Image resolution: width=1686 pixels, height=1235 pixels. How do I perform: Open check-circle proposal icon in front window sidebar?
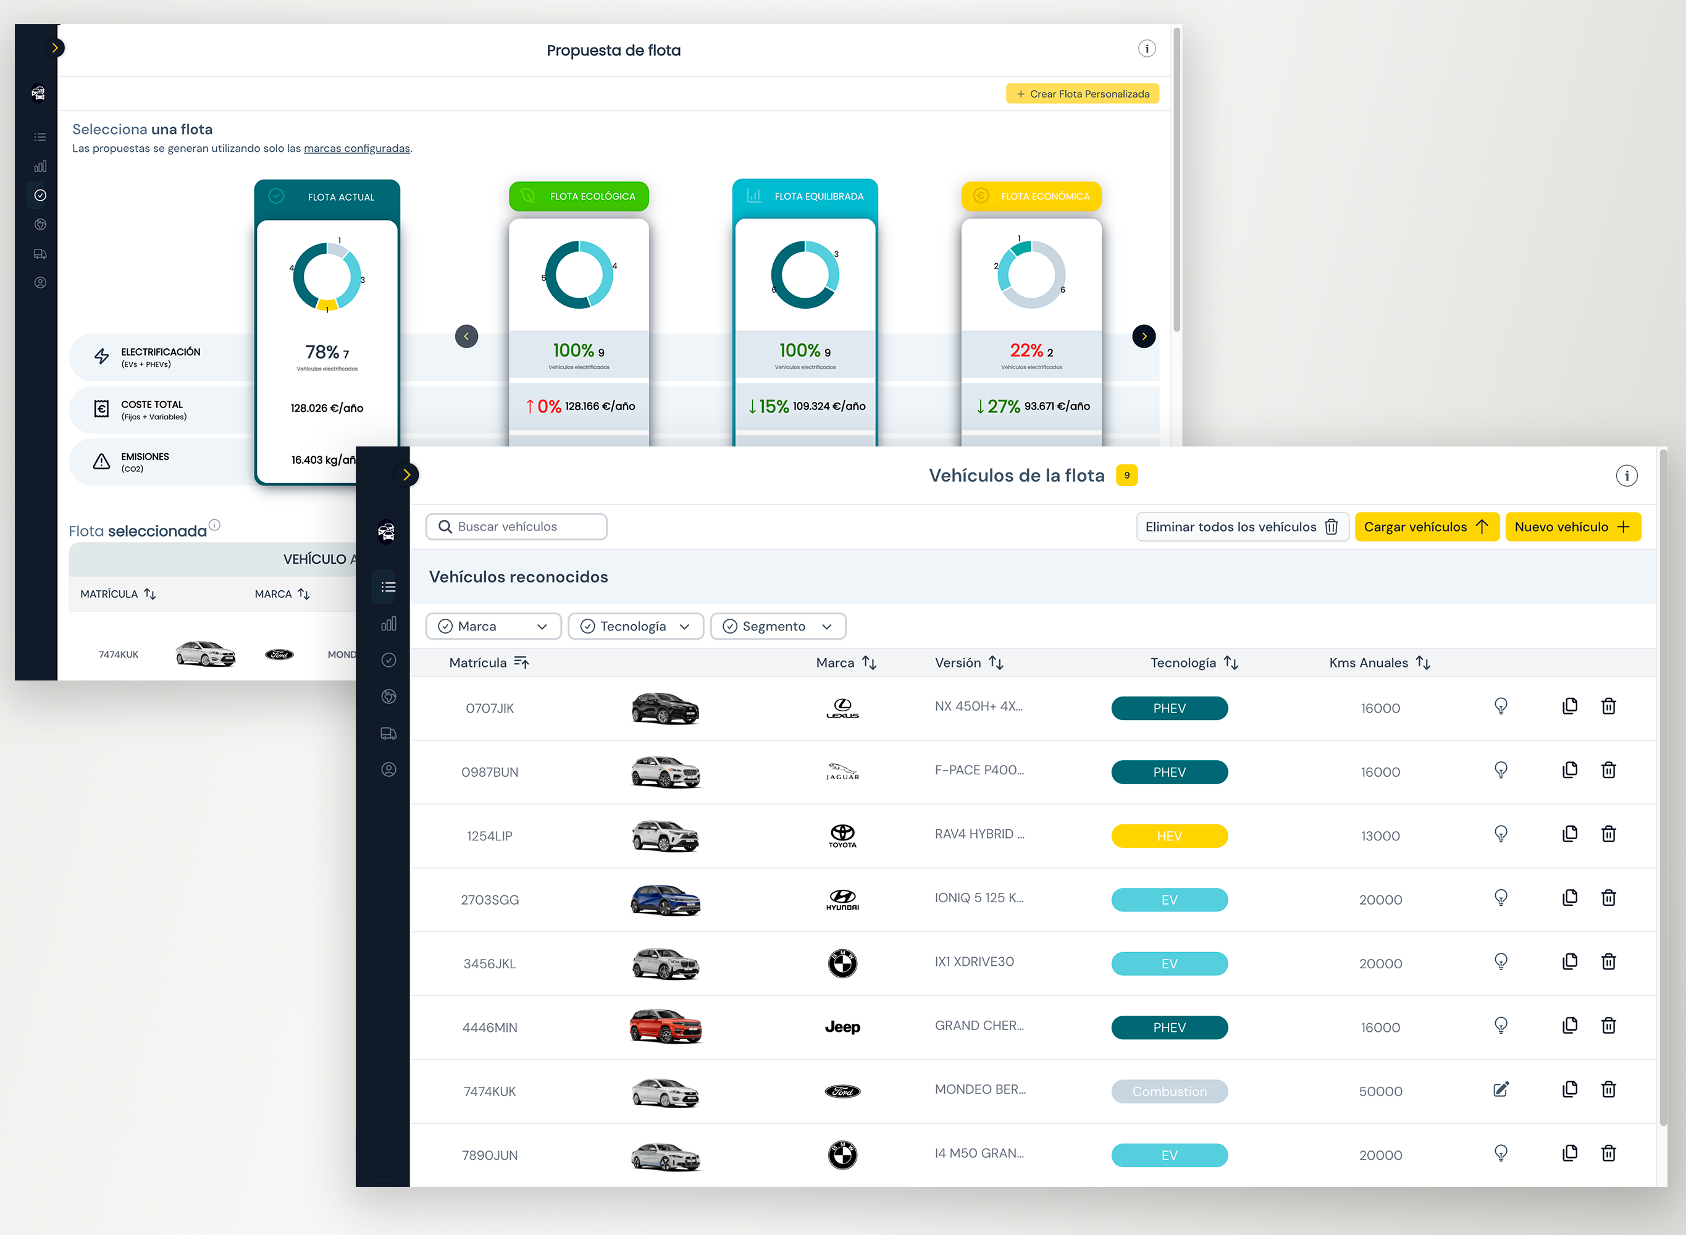(x=388, y=660)
